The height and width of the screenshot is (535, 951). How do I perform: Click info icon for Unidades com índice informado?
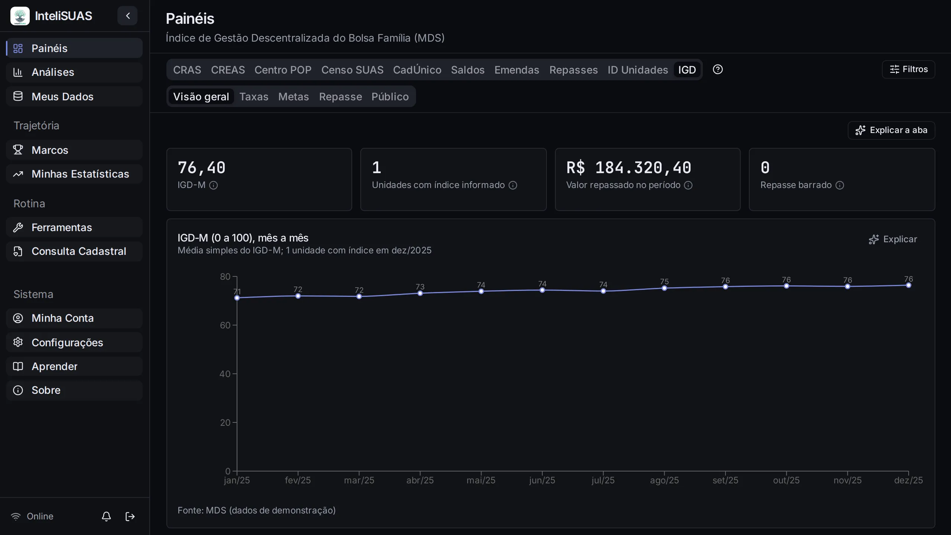(x=513, y=185)
